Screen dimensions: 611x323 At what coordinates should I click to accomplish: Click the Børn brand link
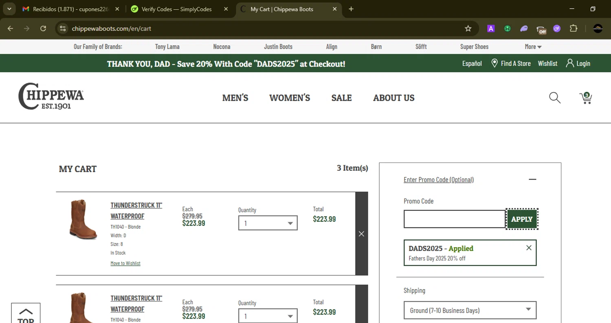pyautogui.click(x=376, y=47)
